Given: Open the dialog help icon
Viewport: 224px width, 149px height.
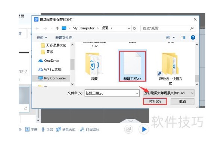Looking at the screenshot, I should coord(193,37).
